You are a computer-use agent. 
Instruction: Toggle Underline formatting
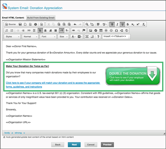coord(123,24)
